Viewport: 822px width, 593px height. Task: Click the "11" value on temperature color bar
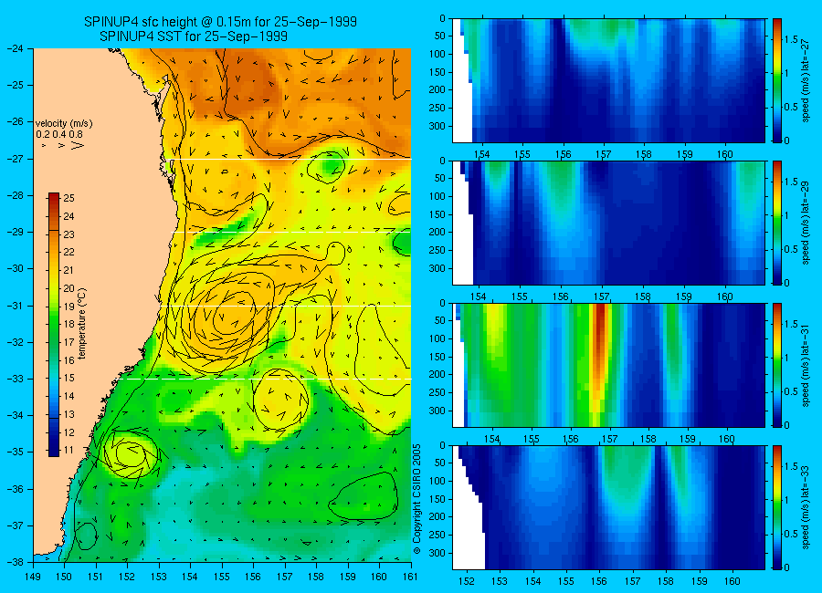(x=68, y=450)
